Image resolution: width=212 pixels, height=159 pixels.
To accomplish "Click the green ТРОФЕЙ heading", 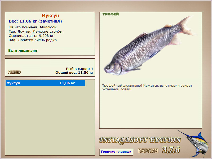I will click(x=111, y=14).
